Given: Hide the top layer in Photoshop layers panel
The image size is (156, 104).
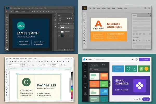Looking at the screenshot, I should pos(59,27).
